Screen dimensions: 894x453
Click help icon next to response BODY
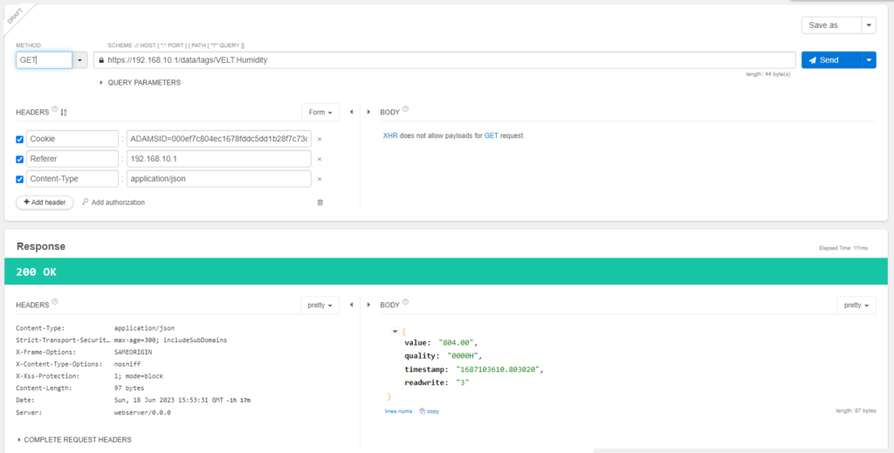[x=405, y=302]
